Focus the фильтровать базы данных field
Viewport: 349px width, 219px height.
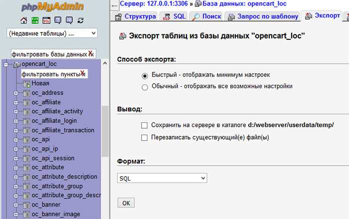point(53,54)
